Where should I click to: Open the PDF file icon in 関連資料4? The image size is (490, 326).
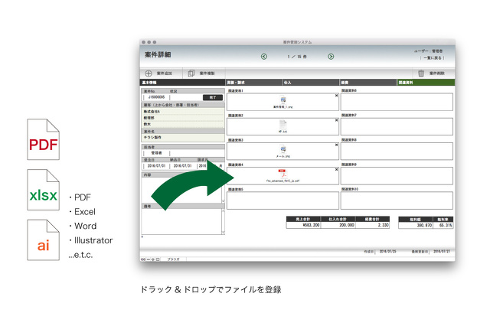(282, 173)
